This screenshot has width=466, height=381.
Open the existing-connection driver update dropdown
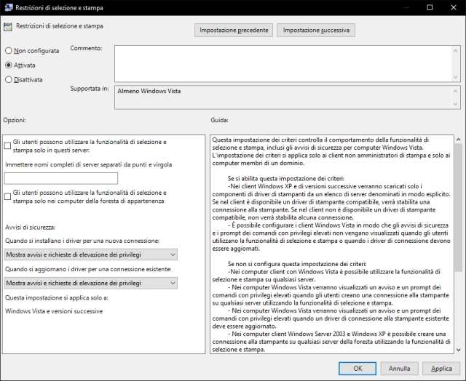point(90,283)
